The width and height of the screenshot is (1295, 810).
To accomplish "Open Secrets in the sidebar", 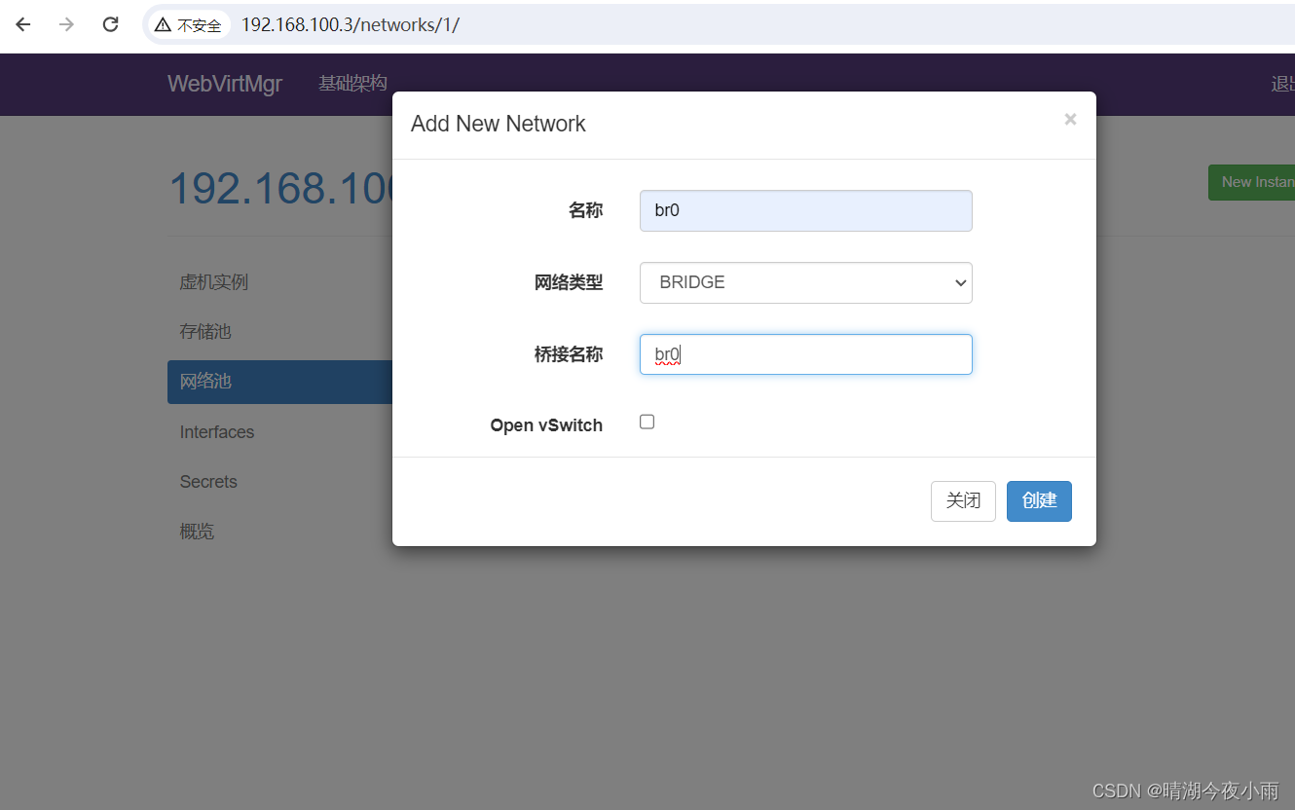I will coord(208,482).
